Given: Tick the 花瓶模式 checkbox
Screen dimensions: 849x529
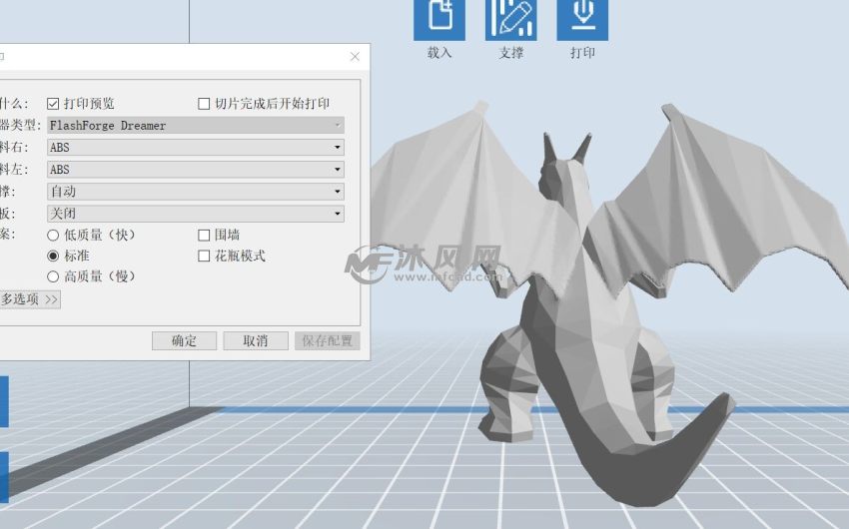Looking at the screenshot, I should point(205,257).
